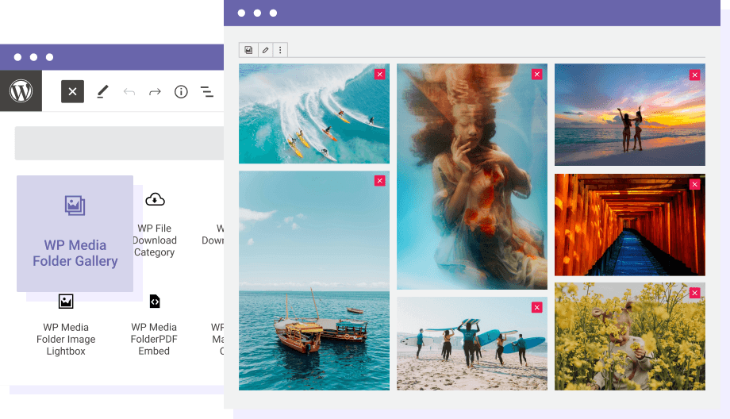Image resolution: width=730 pixels, height=419 pixels.
Task: Remove the yellow flower field image
Action: click(695, 293)
